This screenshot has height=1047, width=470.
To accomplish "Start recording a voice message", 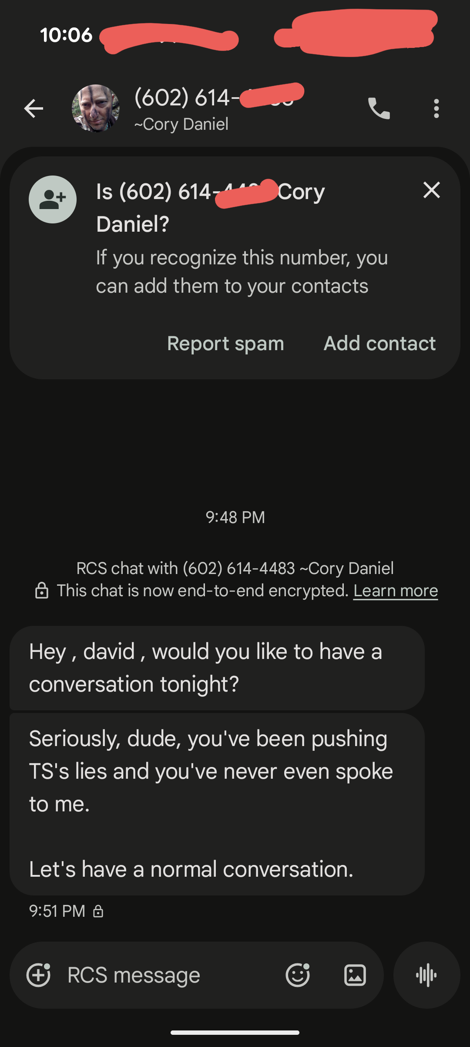I will click(x=426, y=975).
